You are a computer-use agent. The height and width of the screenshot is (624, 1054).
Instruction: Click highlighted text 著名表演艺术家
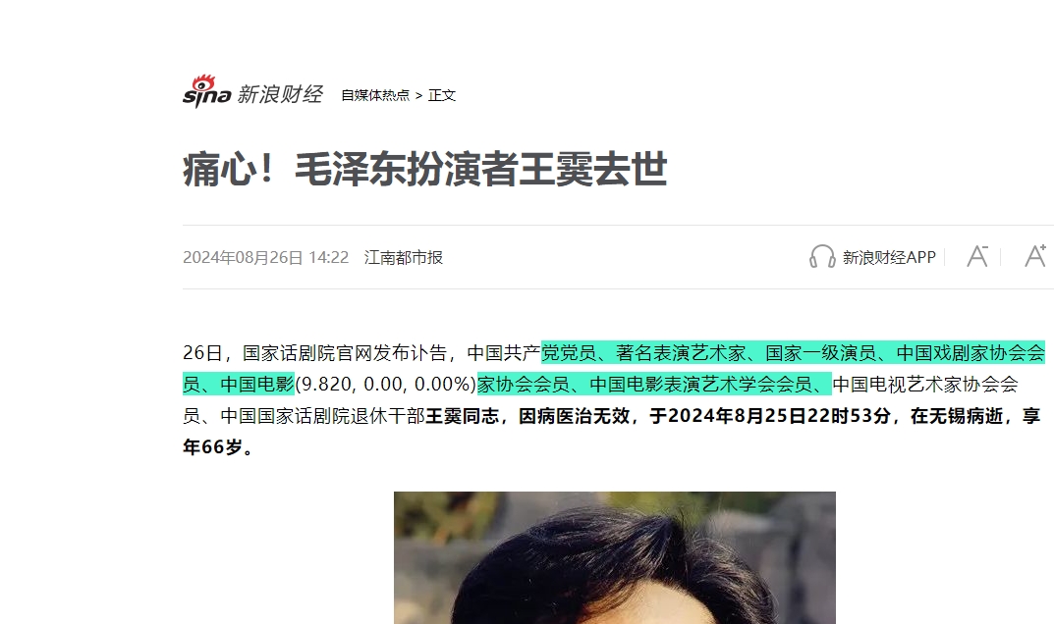coord(681,352)
